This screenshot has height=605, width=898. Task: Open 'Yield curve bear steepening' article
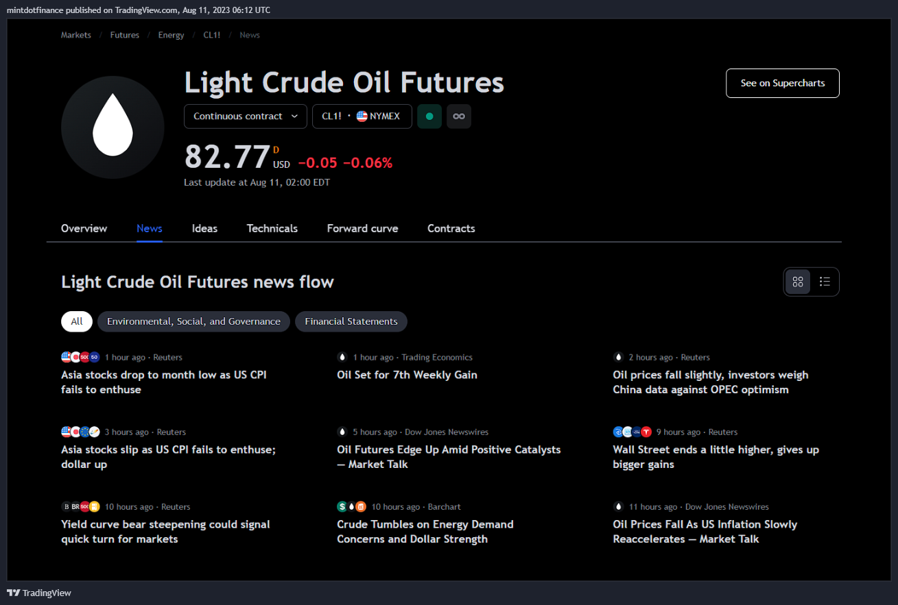[165, 532]
